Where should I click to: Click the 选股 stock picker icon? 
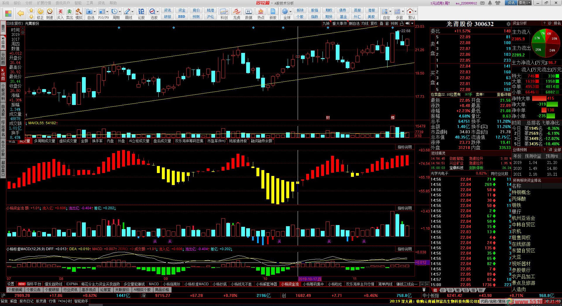[153, 11]
